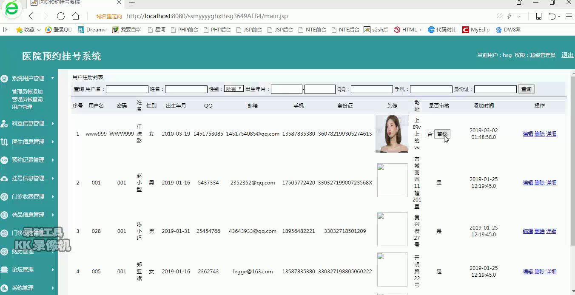Click the 退出 logout link

[567, 55]
